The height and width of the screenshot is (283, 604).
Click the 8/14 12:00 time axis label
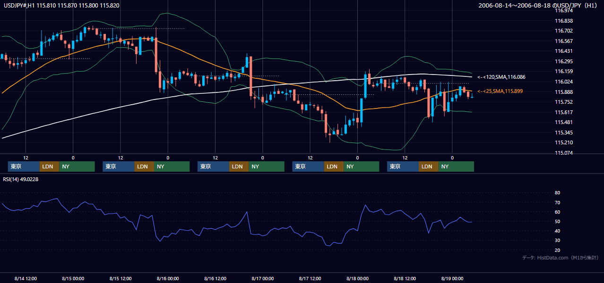(x=26, y=278)
